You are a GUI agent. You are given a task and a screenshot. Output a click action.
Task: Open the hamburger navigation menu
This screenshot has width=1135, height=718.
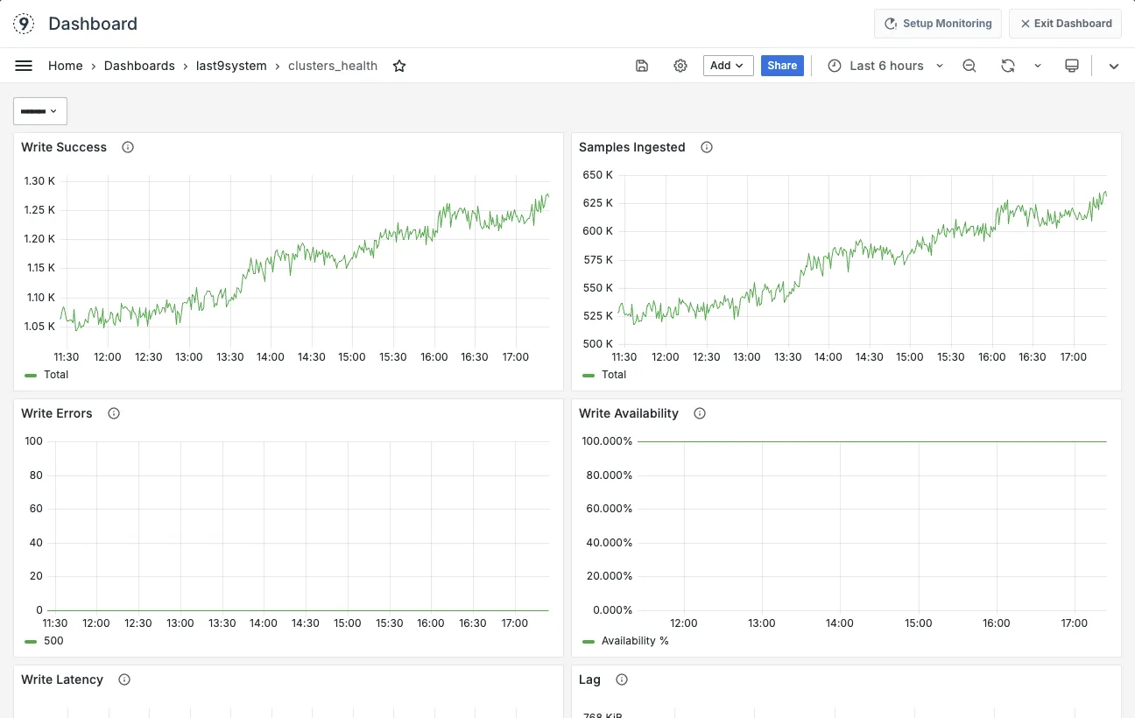pyautogui.click(x=24, y=66)
